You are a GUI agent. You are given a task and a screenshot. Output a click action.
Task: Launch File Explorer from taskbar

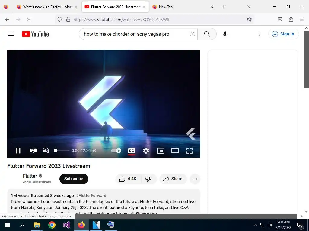tap(37, 225)
